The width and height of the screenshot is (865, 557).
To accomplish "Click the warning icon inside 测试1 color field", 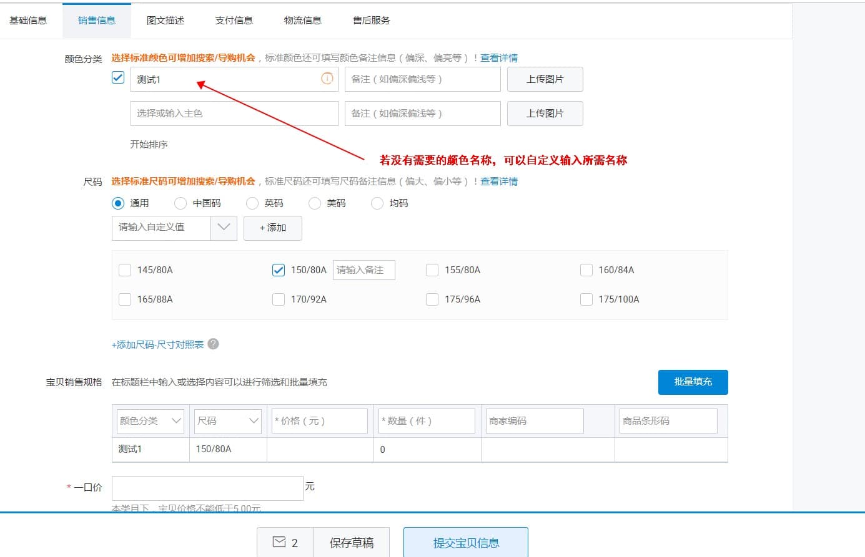I will coord(326,79).
